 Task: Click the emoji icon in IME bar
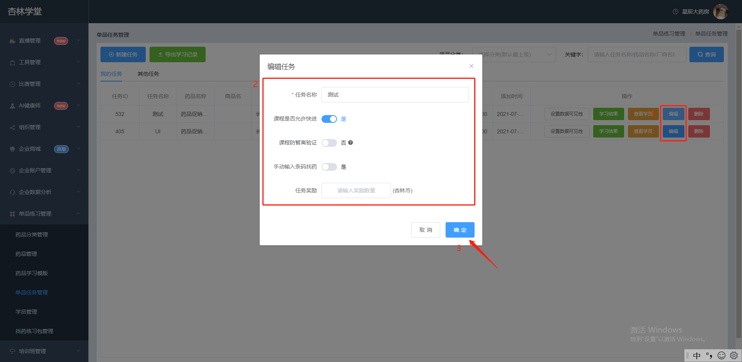(x=722, y=355)
